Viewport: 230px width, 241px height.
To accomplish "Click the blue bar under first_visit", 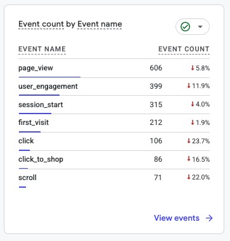I will coord(30,132).
